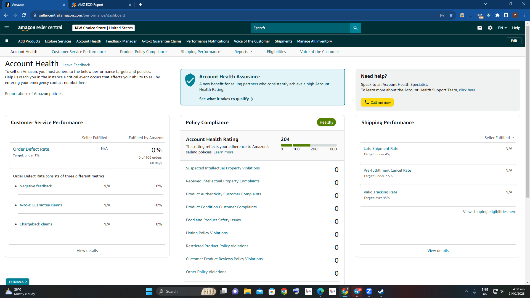Open Mail app from taskbar
This screenshot has width=530, height=298.
tap(259, 291)
